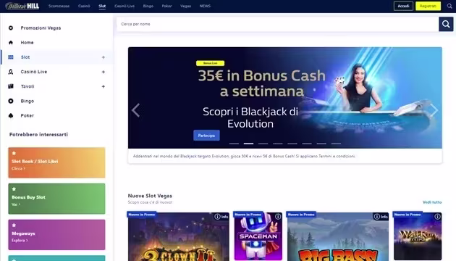This screenshot has height=261, width=456.
Task: Click star icon on Megaways card
Action: pyautogui.click(x=14, y=225)
